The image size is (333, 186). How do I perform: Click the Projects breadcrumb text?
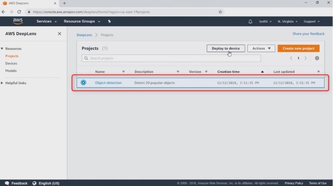pyautogui.click(x=107, y=35)
